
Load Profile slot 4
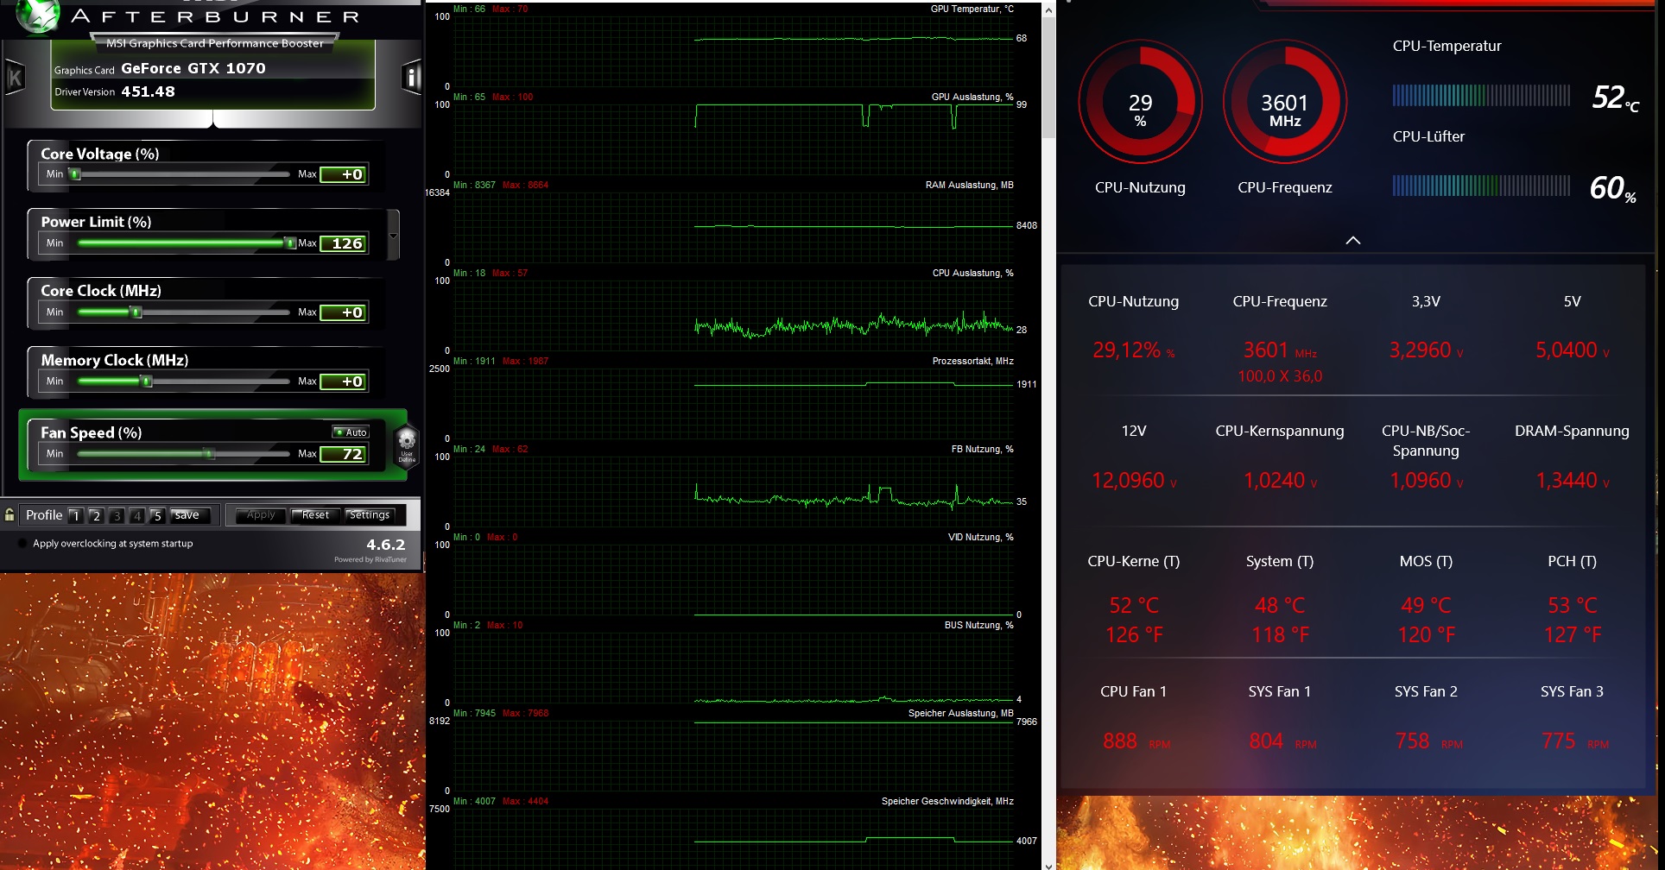click(x=136, y=515)
